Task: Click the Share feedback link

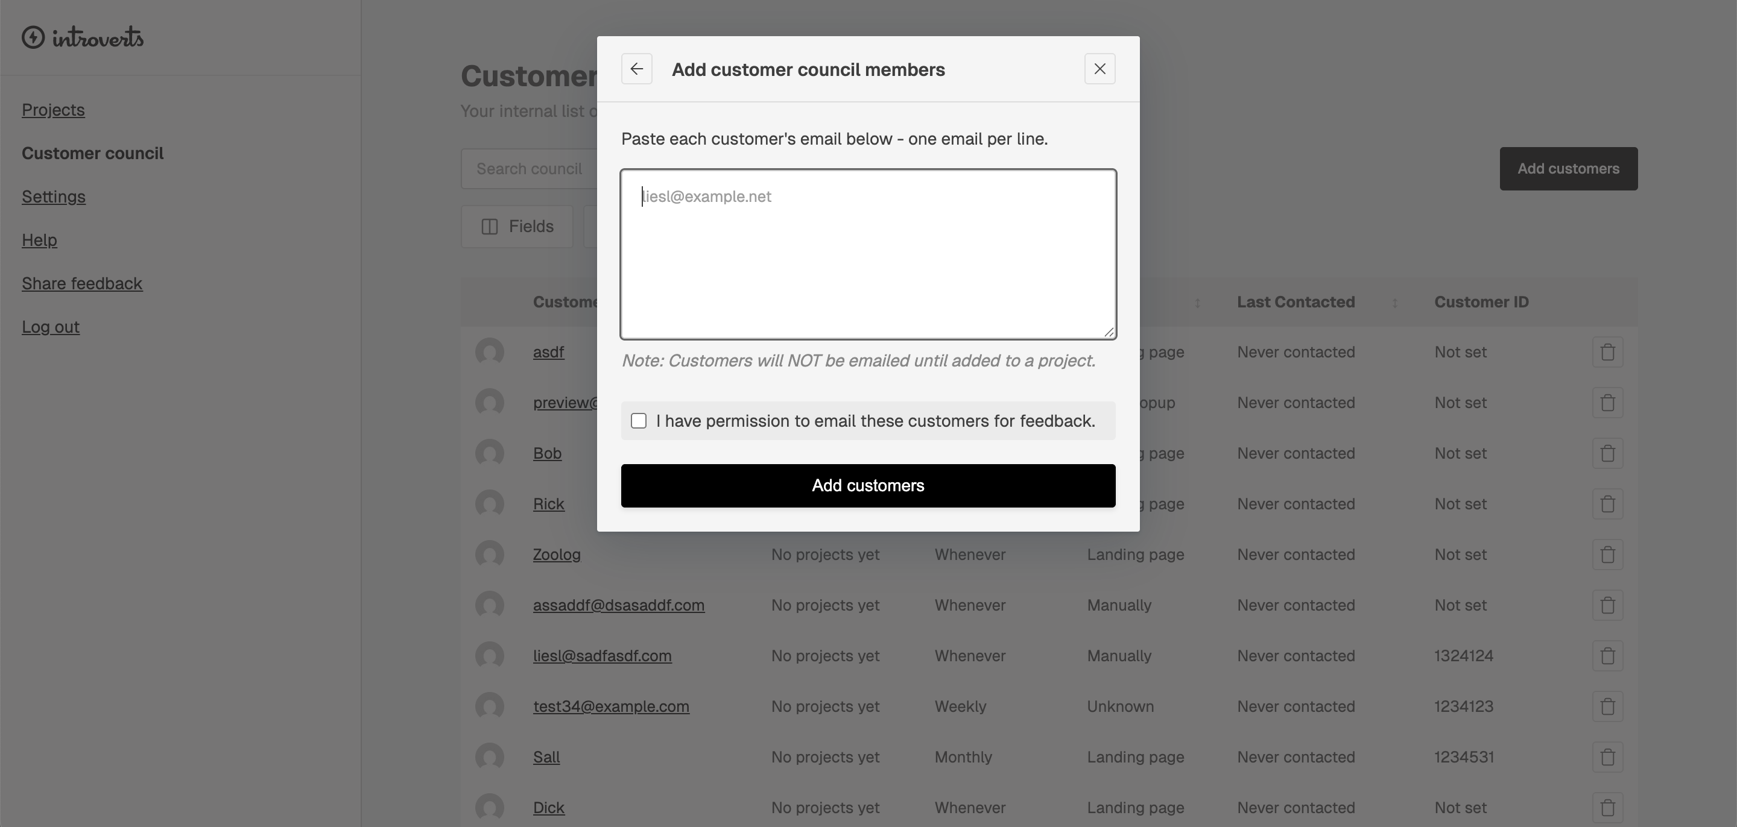Action: (x=81, y=283)
